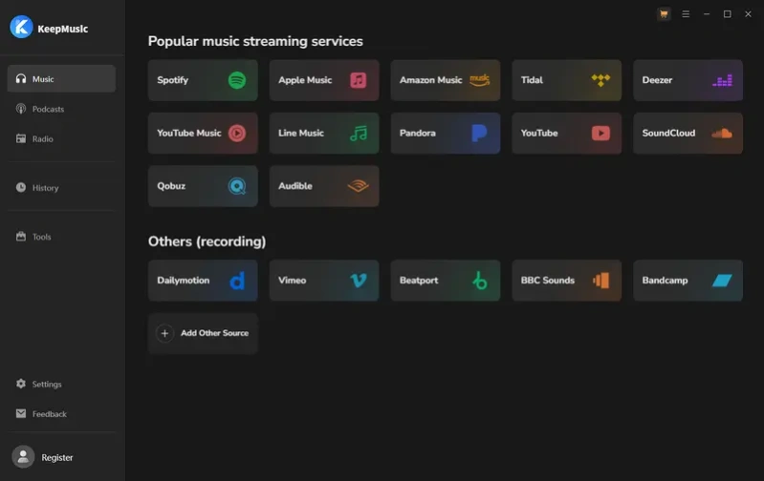Select the Deezer service card

688,80
